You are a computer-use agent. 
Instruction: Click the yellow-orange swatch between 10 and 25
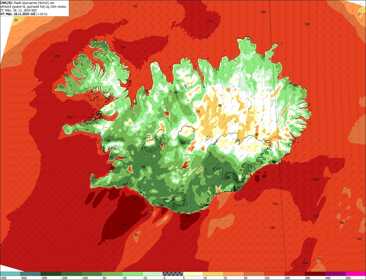pyautogui.click(x=213, y=274)
